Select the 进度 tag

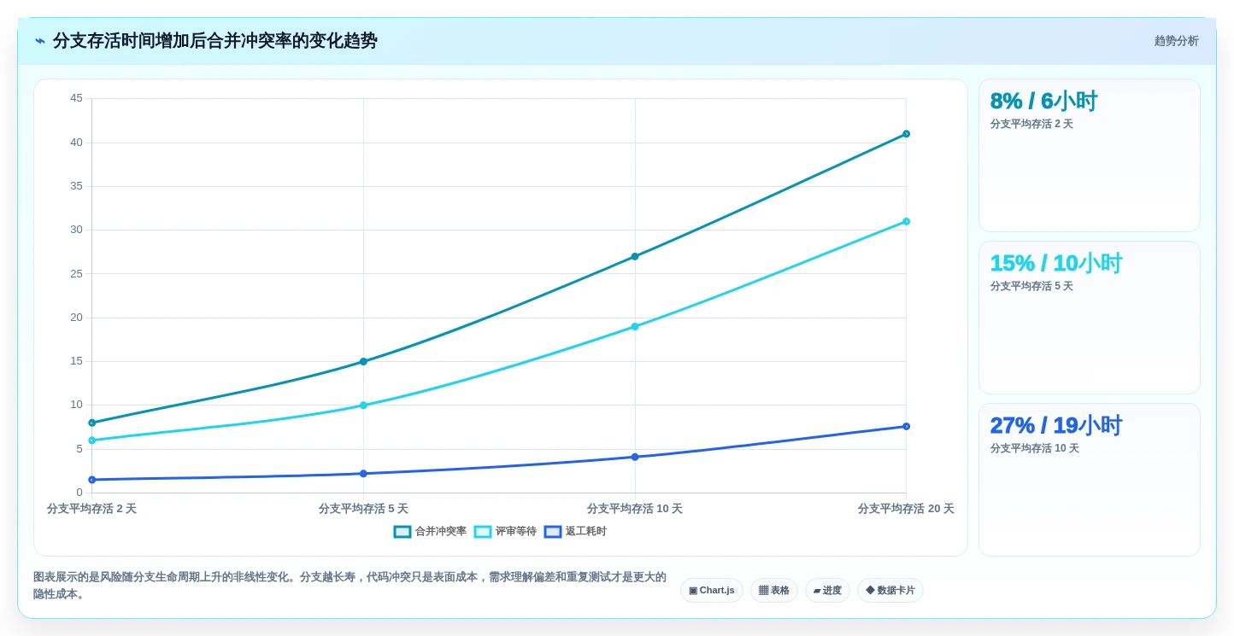(x=827, y=590)
